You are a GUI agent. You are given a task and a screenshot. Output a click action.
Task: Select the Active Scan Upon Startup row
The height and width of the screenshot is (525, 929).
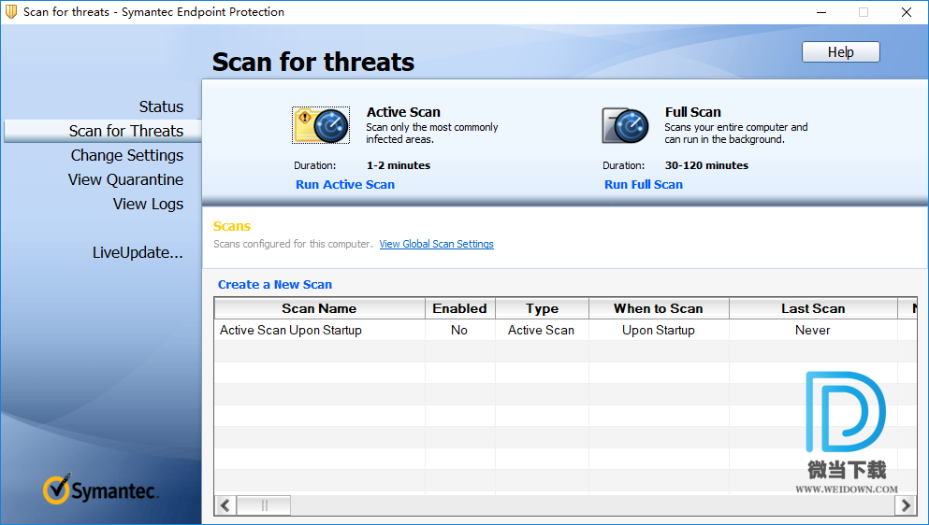(x=565, y=330)
